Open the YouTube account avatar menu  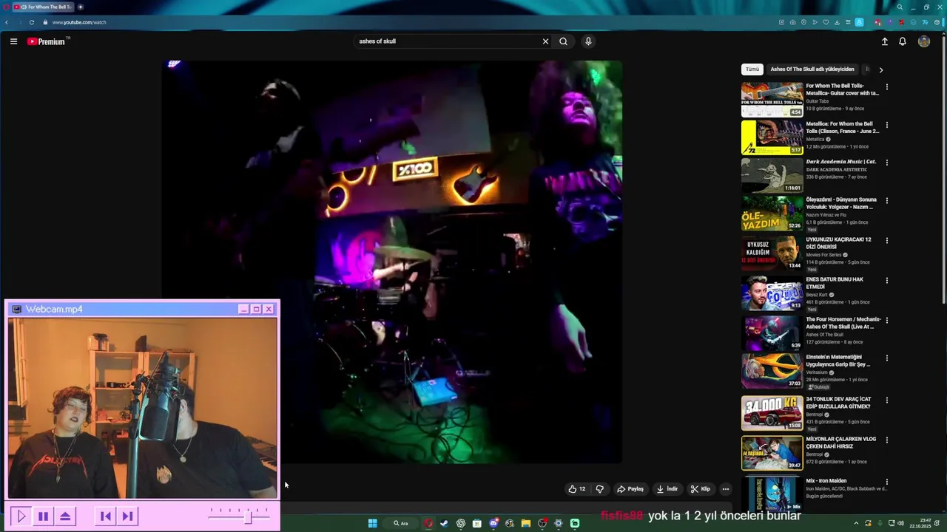(x=924, y=41)
